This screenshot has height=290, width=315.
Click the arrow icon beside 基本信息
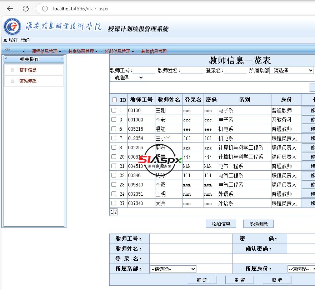click(x=12, y=70)
